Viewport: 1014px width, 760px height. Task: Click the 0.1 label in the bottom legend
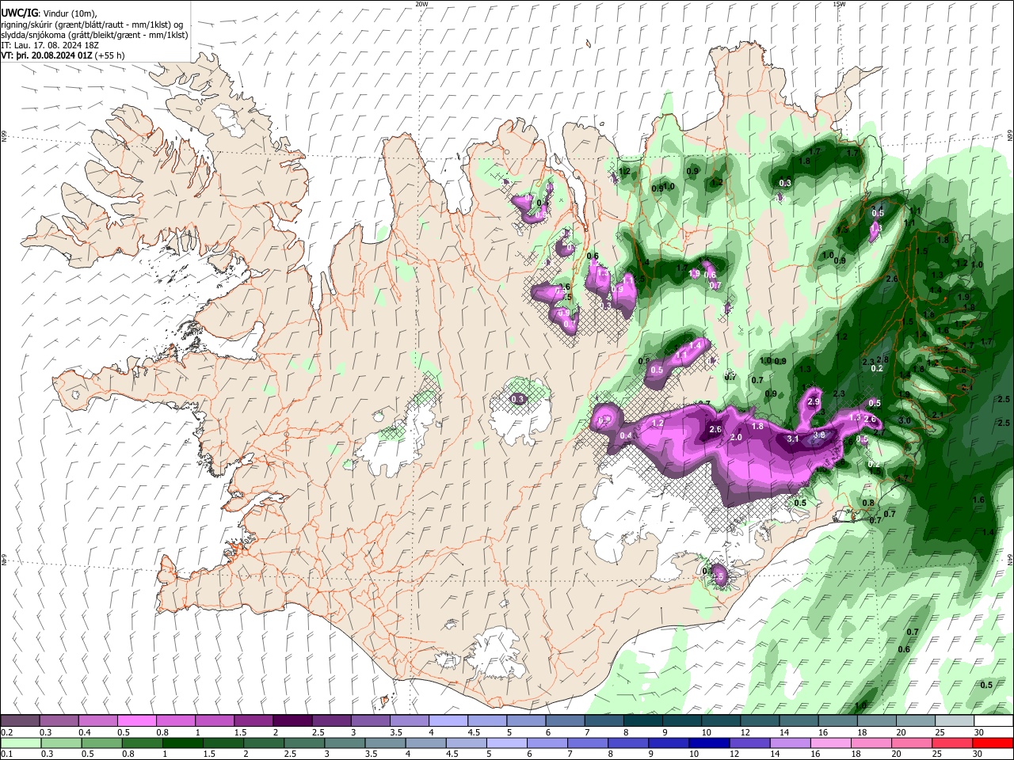click(6, 754)
